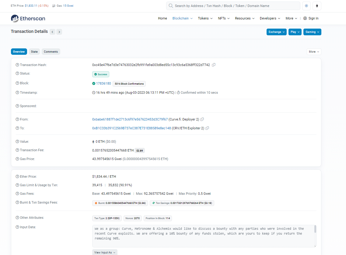
Task: Expand the Blockchain menu
Action: point(183,18)
